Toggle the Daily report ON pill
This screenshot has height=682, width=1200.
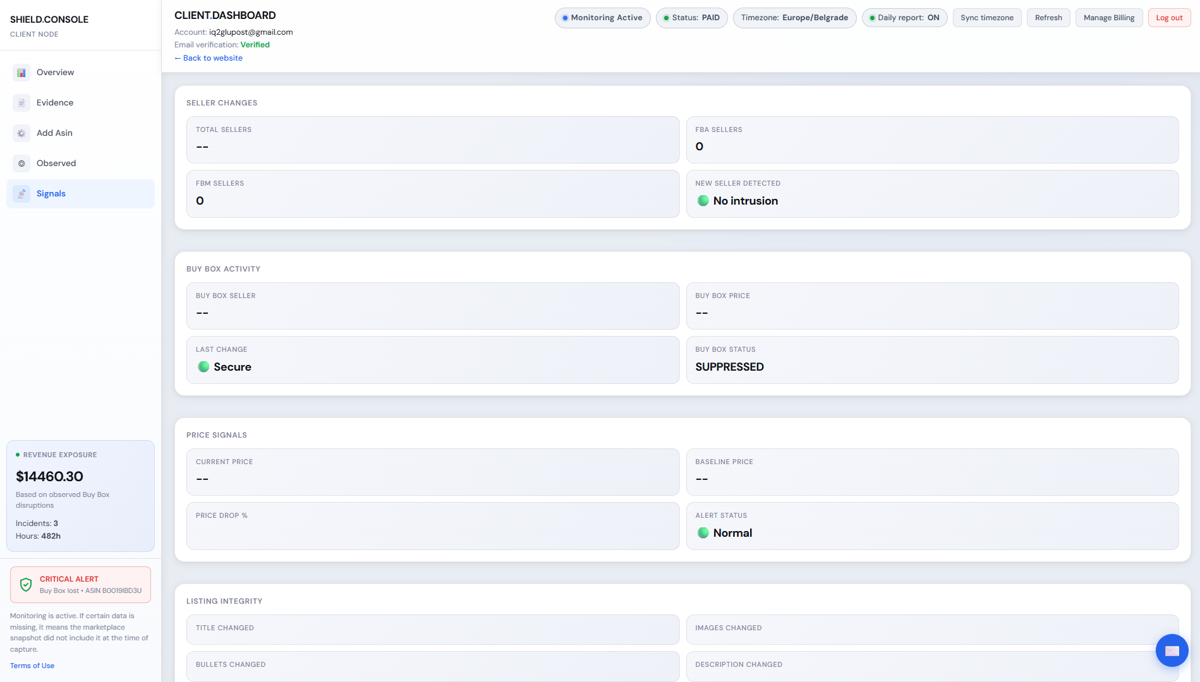(x=904, y=18)
